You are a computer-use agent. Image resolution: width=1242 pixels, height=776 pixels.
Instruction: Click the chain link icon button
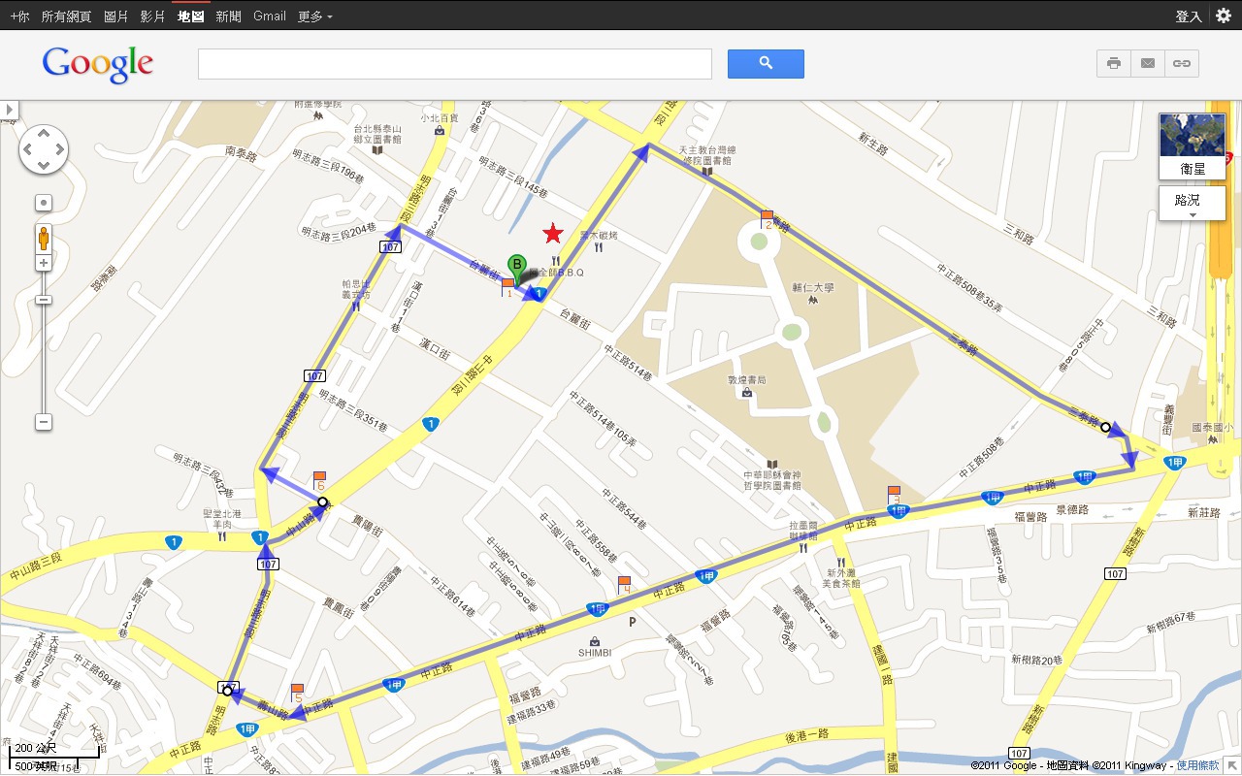(x=1182, y=63)
